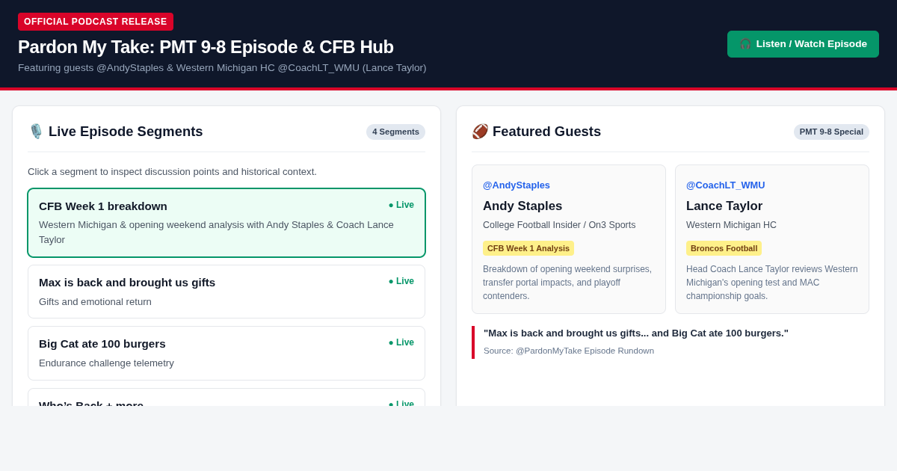Click the Listen / Watch Episode button

[803, 44]
